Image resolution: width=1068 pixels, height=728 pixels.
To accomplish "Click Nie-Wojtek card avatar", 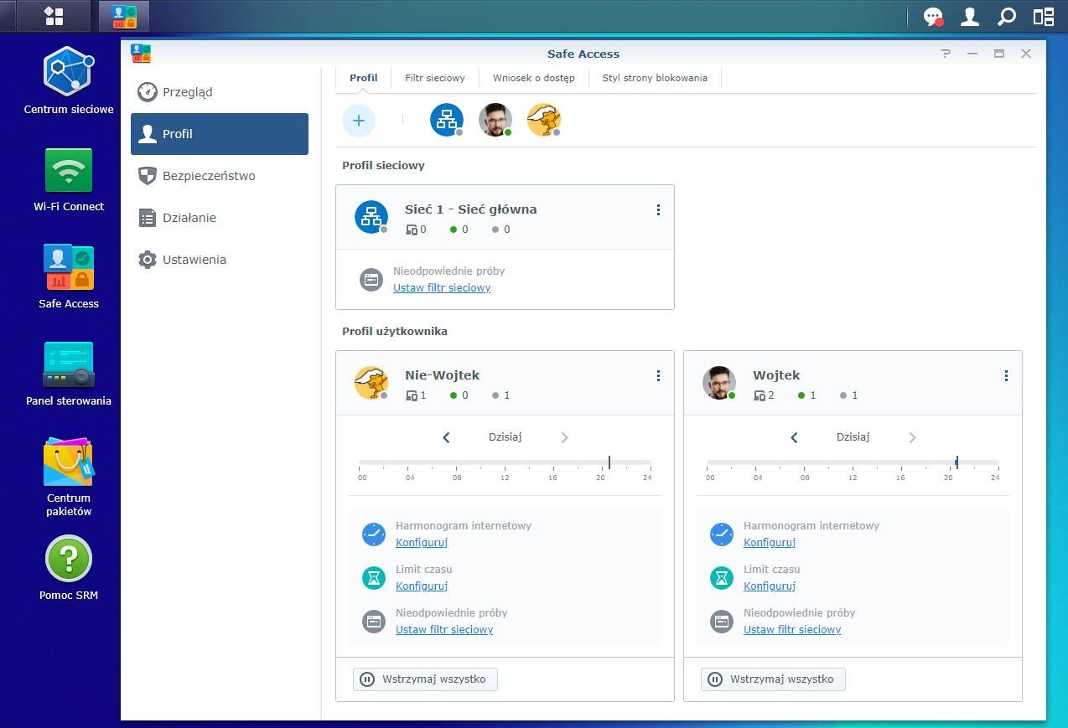I will coord(371,383).
